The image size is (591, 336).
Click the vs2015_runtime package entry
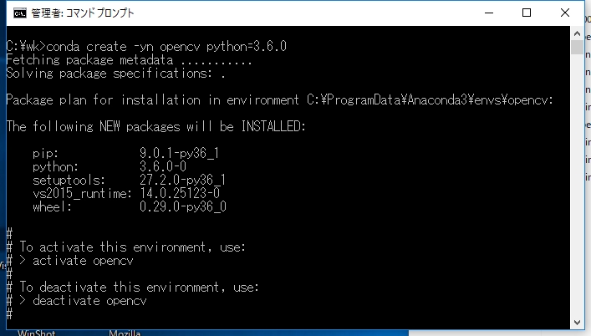[126, 194]
